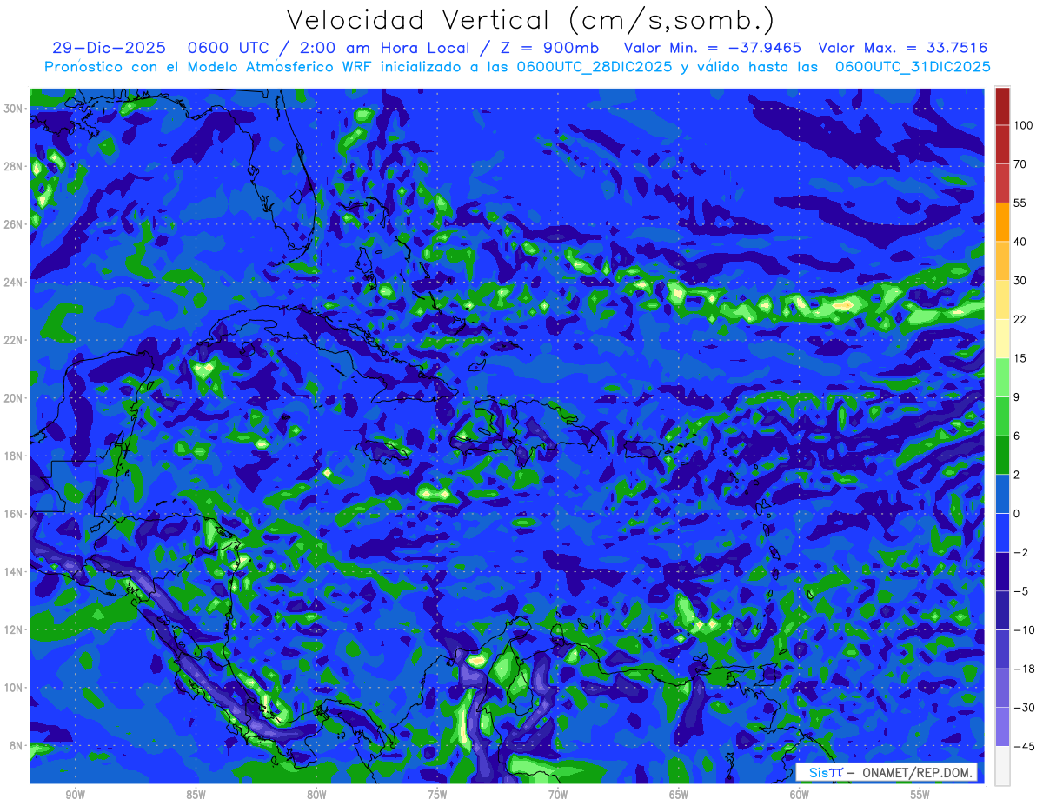1043x806 pixels.
Task: Click the title 'Velocidad Vertical (cm/s,somb.)'
Action: pos(530,20)
